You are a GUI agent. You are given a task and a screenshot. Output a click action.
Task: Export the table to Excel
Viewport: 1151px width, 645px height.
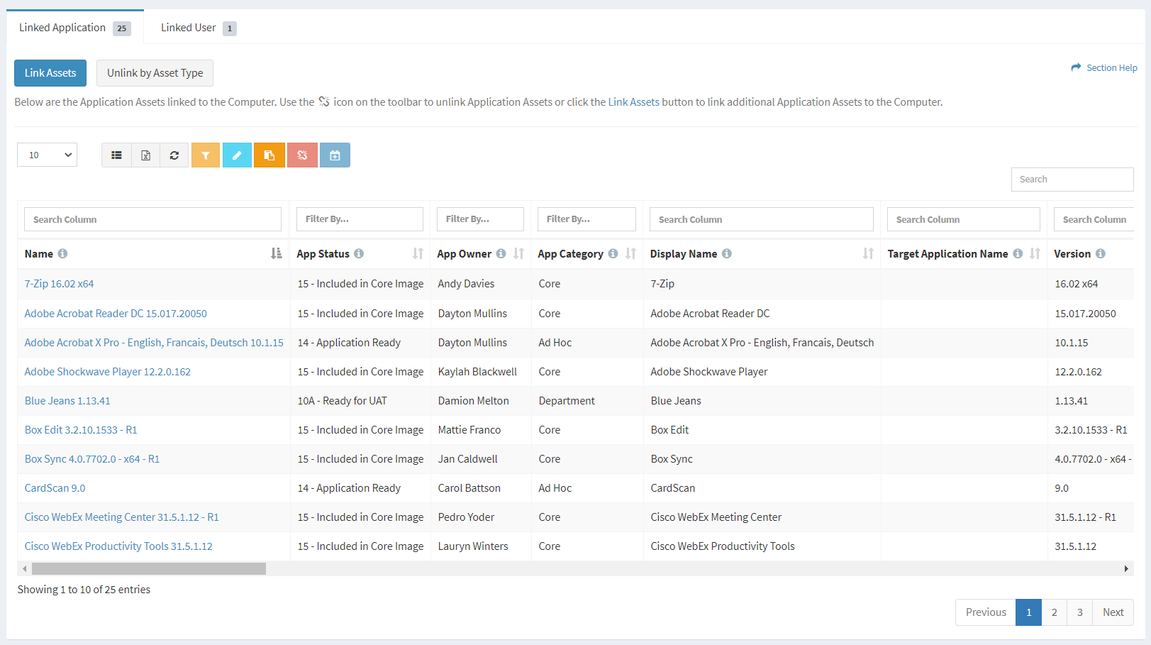(146, 155)
